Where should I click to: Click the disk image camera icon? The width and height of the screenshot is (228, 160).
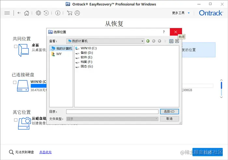(24, 123)
